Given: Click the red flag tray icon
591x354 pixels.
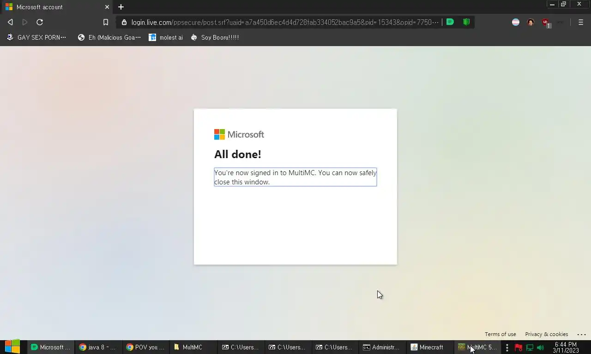Looking at the screenshot, I should [518, 348].
